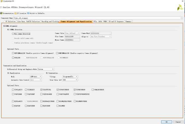Viewport: 185px width, 124px height.
Task: Enable the TXPOLARITY checkbox
Action: 13,90
